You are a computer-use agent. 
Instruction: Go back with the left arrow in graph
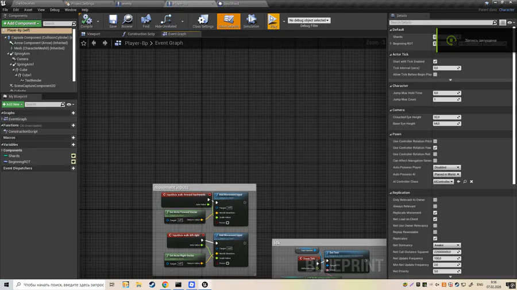94,43
